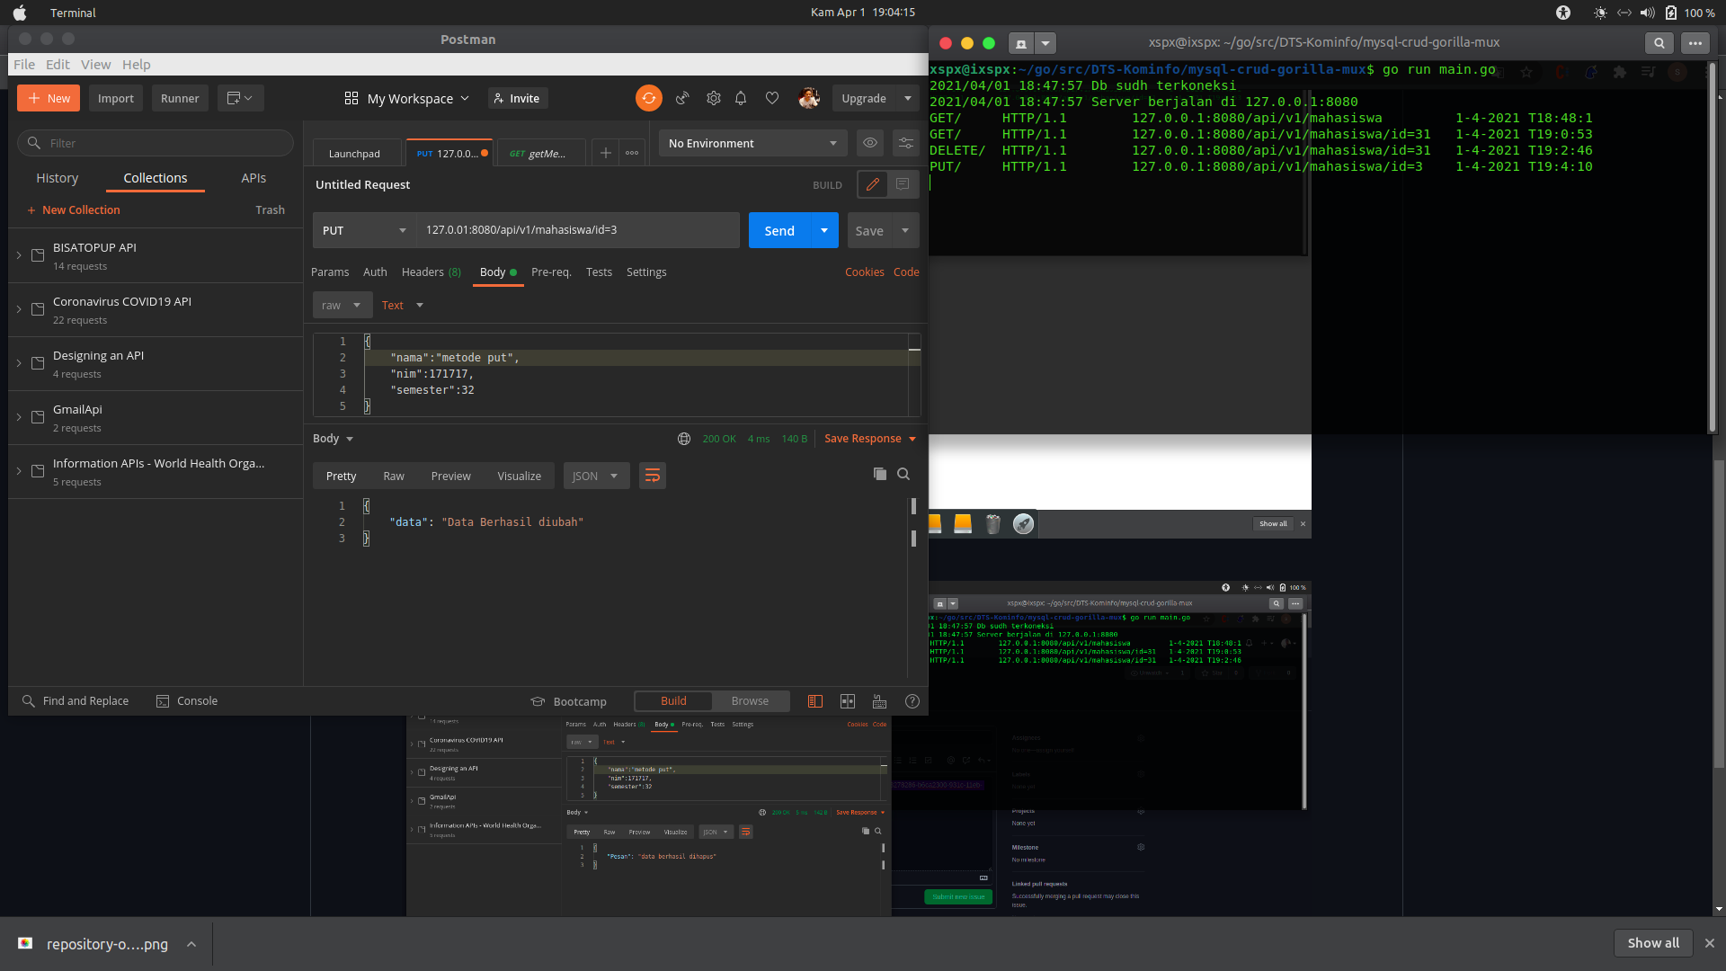This screenshot has width=1726, height=971.
Task: Open the notifications bell in Postman
Action: [x=741, y=98]
